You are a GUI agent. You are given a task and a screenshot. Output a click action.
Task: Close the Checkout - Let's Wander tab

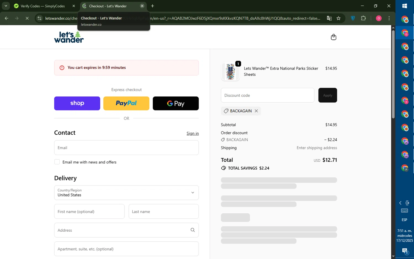click(x=142, y=6)
